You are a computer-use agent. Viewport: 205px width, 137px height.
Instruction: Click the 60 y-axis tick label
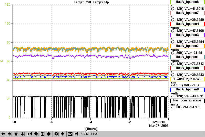pos(8,61)
